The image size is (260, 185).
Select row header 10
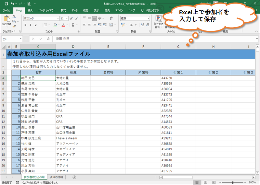click(x=3, y=111)
